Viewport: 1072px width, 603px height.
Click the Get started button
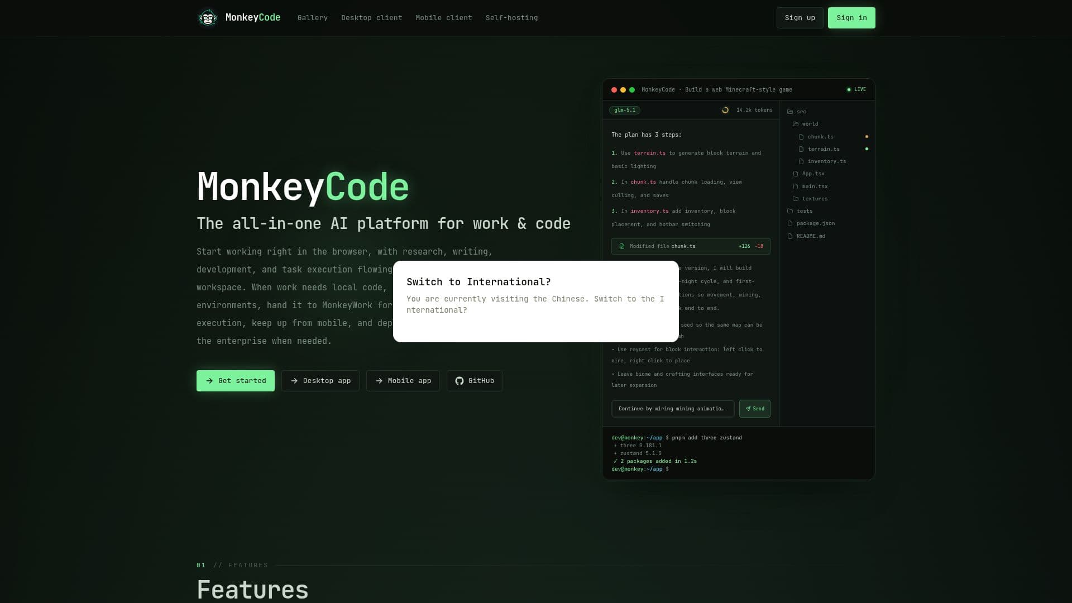click(x=236, y=381)
